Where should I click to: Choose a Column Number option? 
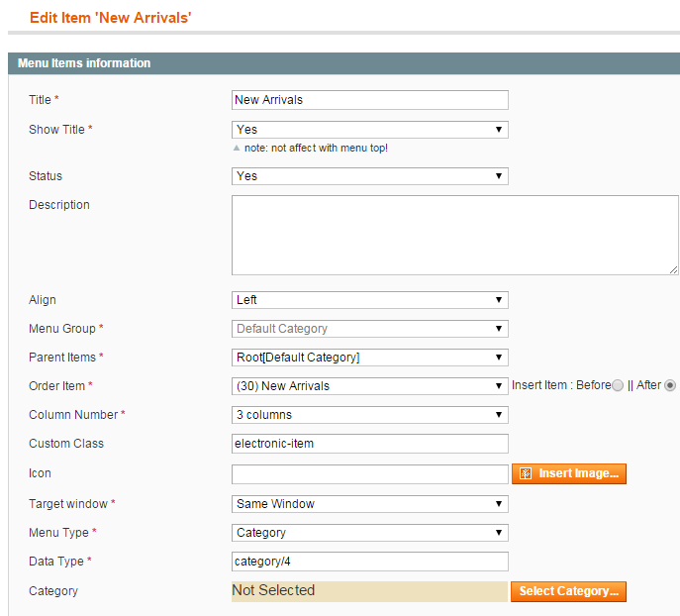(x=370, y=415)
